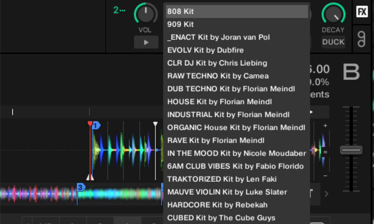The width and height of the screenshot is (374, 224).
Task: Open the FX panel button
Action: click(x=362, y=12)
